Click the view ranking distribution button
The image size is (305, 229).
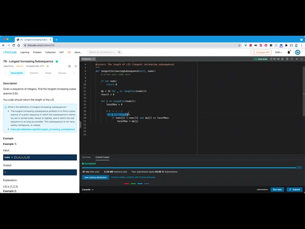click(95, 177)
